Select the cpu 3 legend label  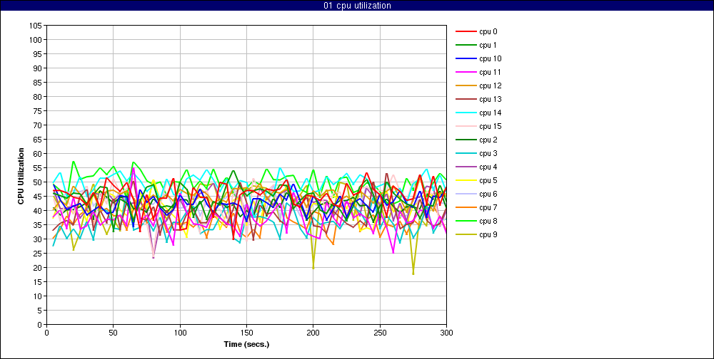(x=488, y=154)
